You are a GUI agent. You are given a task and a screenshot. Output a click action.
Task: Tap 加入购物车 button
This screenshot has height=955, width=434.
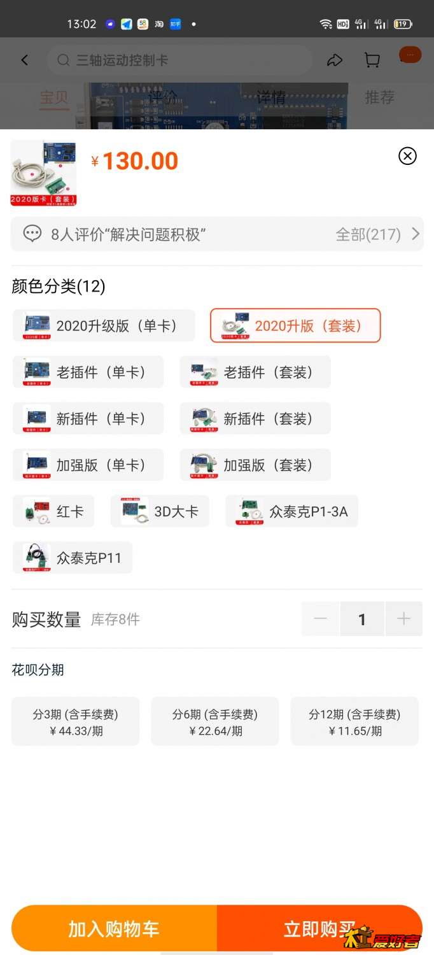pyautogui.click(x=114, y=929)
